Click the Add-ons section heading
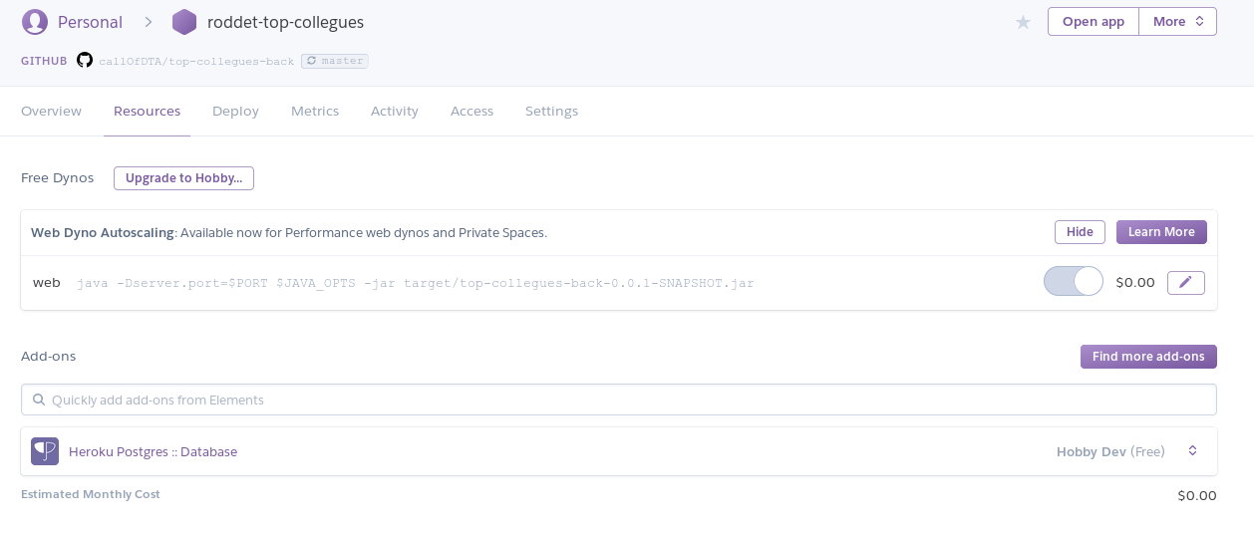This screenshot has width=1254, height=535. click(x=48, y=356)
